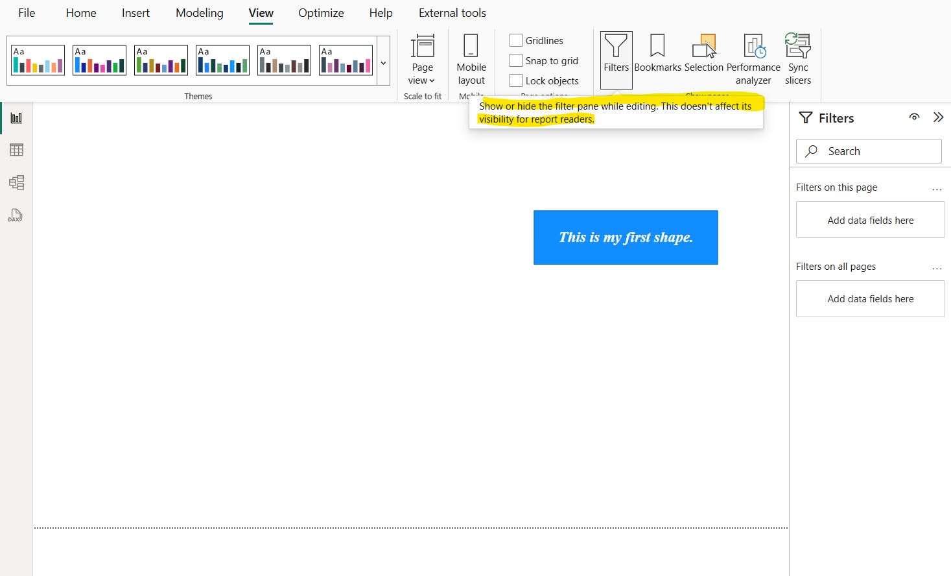Open the File menu
Screen dimensions: 951x576
(x=26, y=12)
